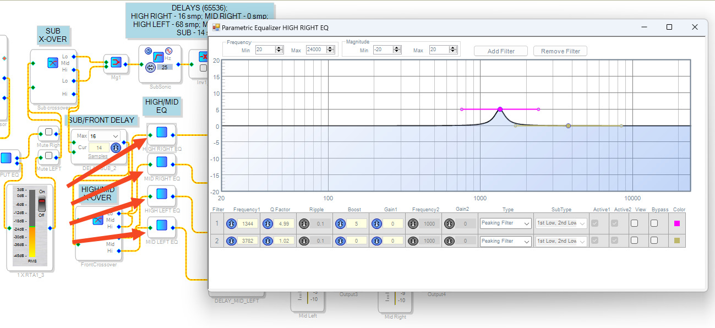
Task: Click Frequency Min spinner arrows
Action: point(279,50)
